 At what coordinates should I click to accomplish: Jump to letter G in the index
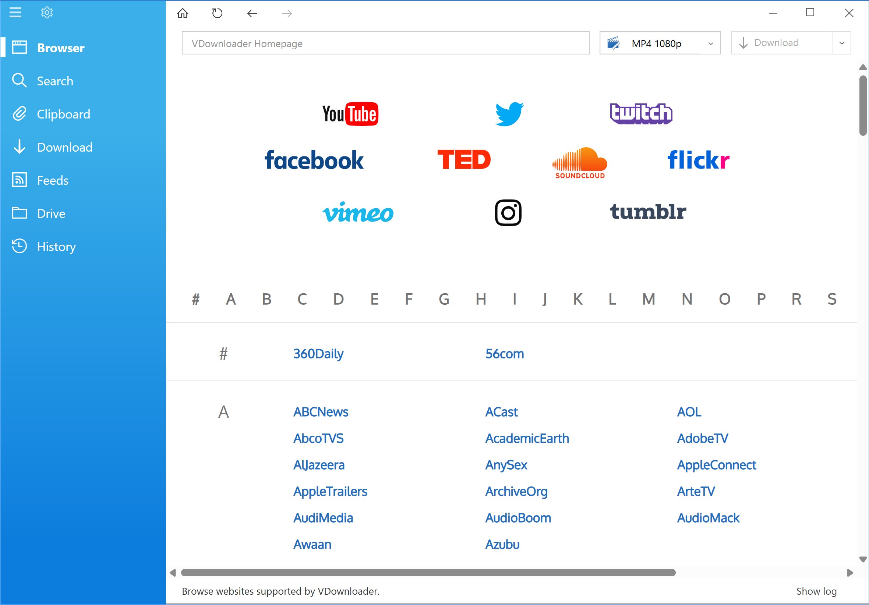444,299
